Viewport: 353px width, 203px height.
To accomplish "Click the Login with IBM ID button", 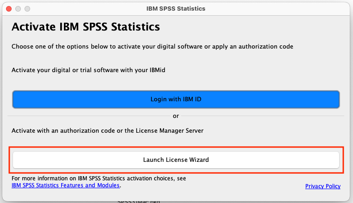I will click(x=176, y=99).
